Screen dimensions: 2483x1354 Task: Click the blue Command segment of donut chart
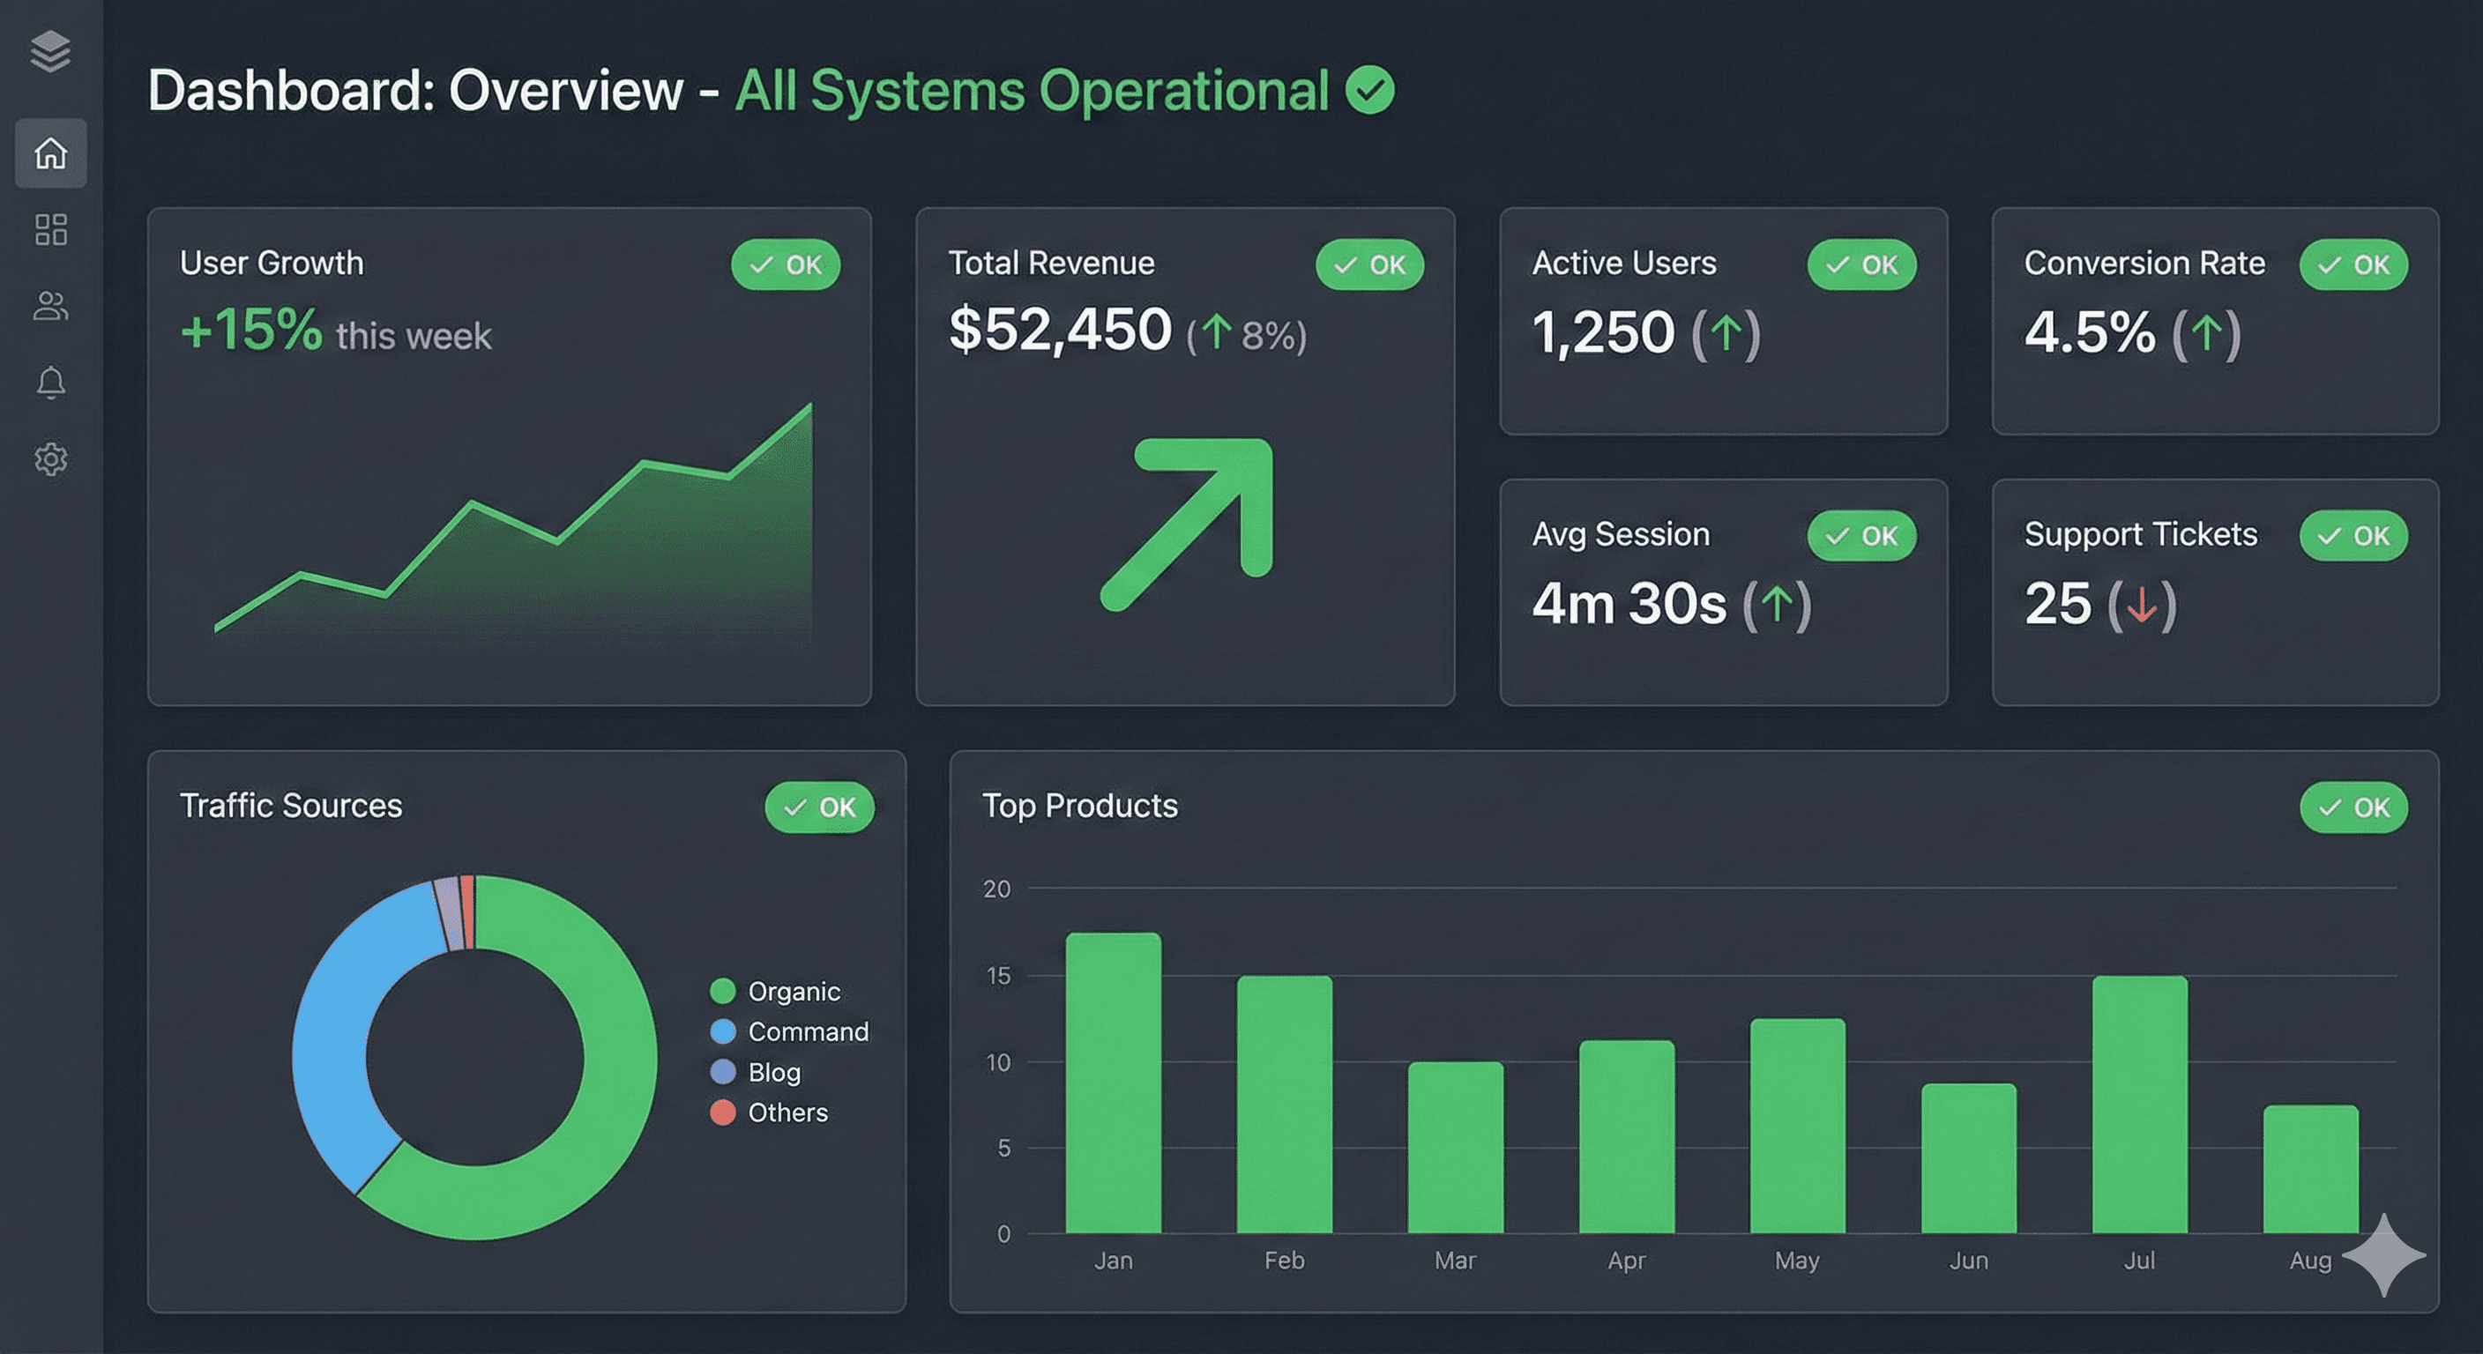(x=332, y=1041)
